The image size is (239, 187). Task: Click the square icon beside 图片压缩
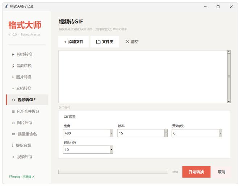[x=13, y=123]
